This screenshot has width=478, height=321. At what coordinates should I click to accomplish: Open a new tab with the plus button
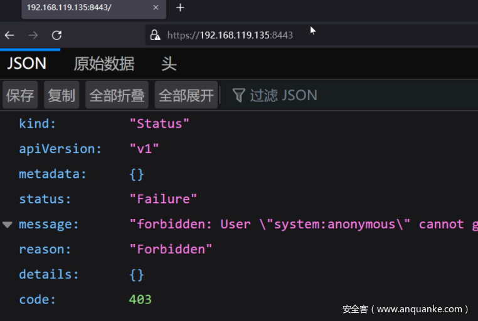coord(180,8)
